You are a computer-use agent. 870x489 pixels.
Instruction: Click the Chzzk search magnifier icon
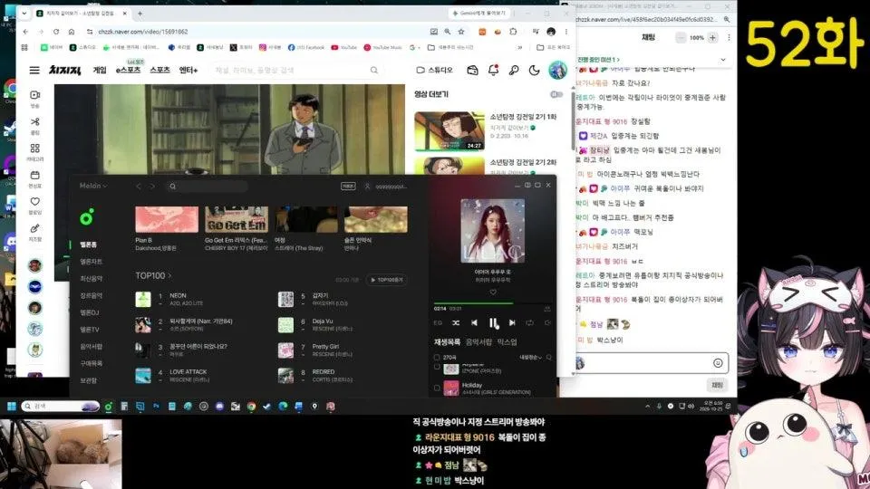374,71
